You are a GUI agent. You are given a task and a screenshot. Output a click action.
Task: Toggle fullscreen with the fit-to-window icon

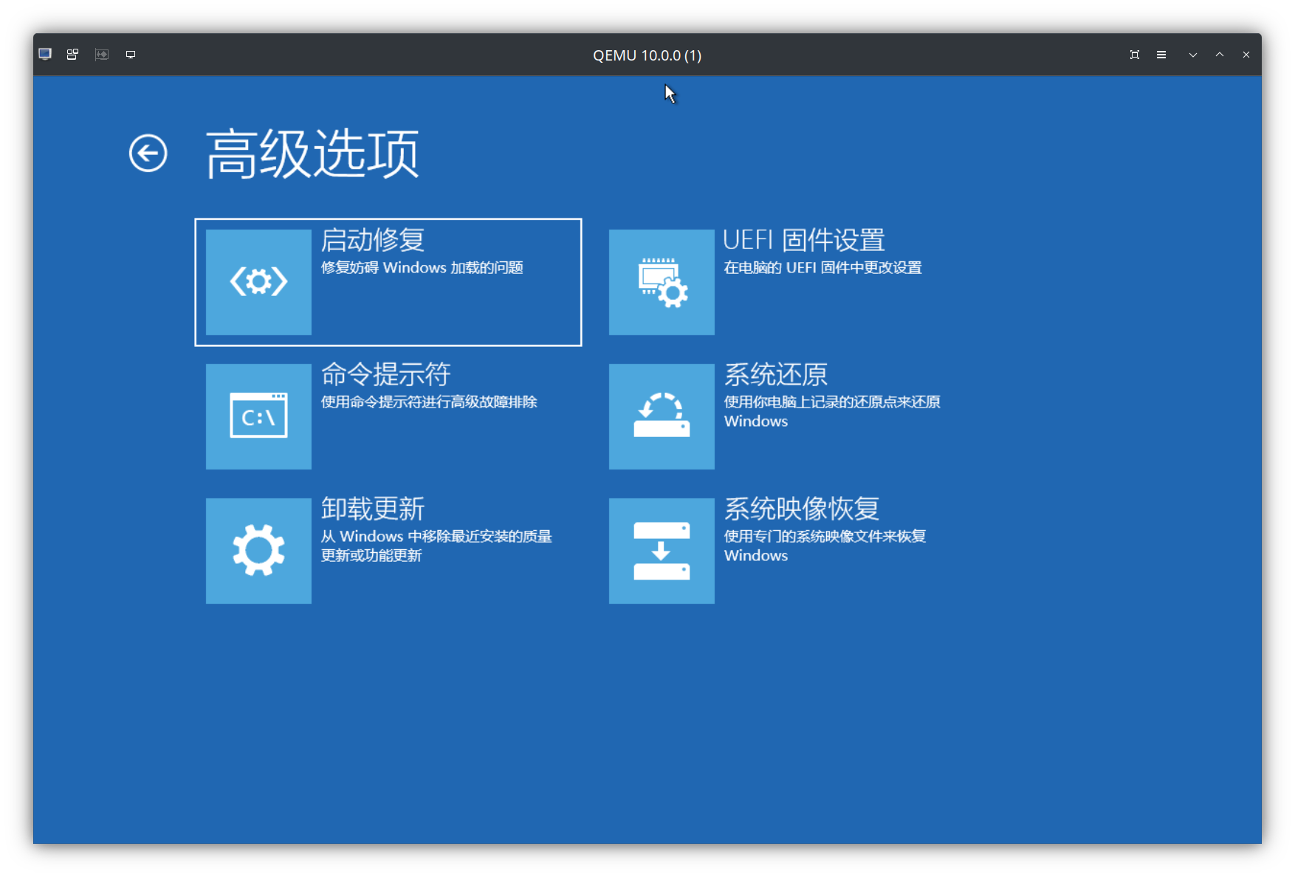coord(1135,54)
